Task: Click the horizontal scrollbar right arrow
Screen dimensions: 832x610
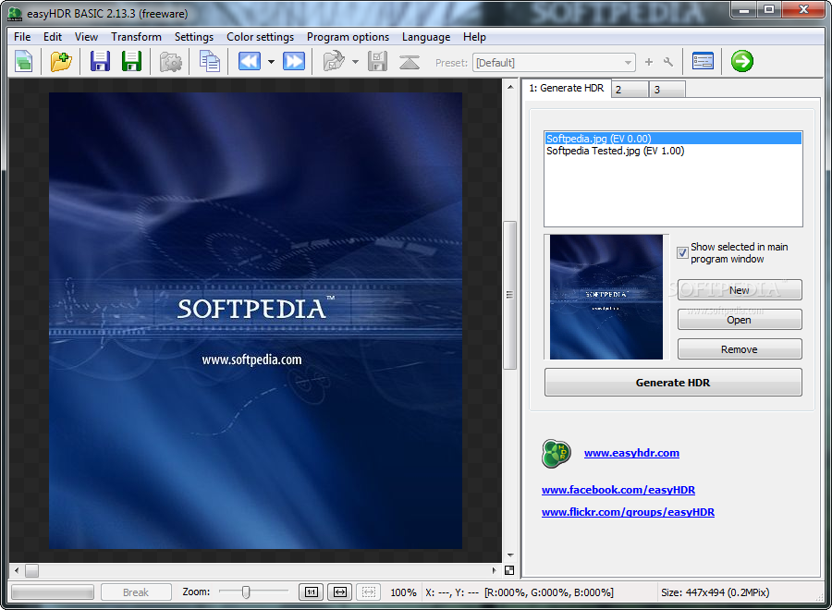Action: point(495,571)
